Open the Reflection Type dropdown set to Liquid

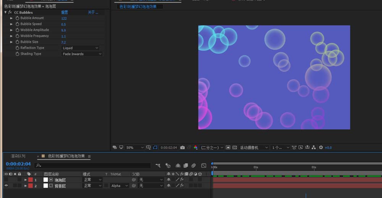pyautogui.click(x=81, y=48)
